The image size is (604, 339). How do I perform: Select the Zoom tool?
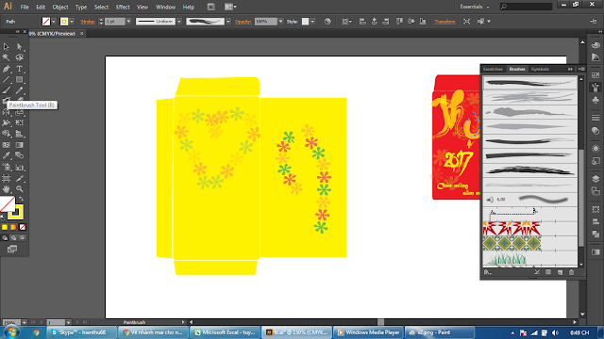pyautogui.click(x=19, y=189)
